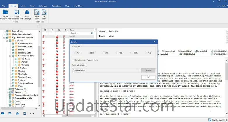Open more navigation options ellipsis
This screenshot has width=228, height=122.
(x=32, y=113)
